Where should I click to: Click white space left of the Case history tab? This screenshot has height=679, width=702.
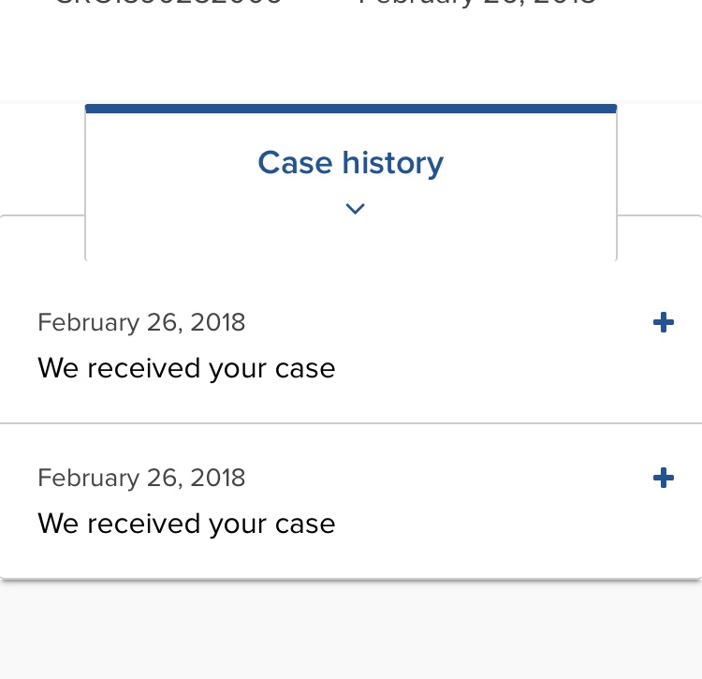tap(42, 159)
